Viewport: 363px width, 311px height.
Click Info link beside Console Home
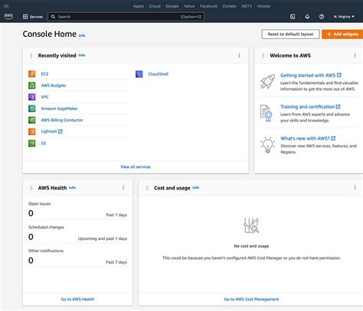pos(82,35)
